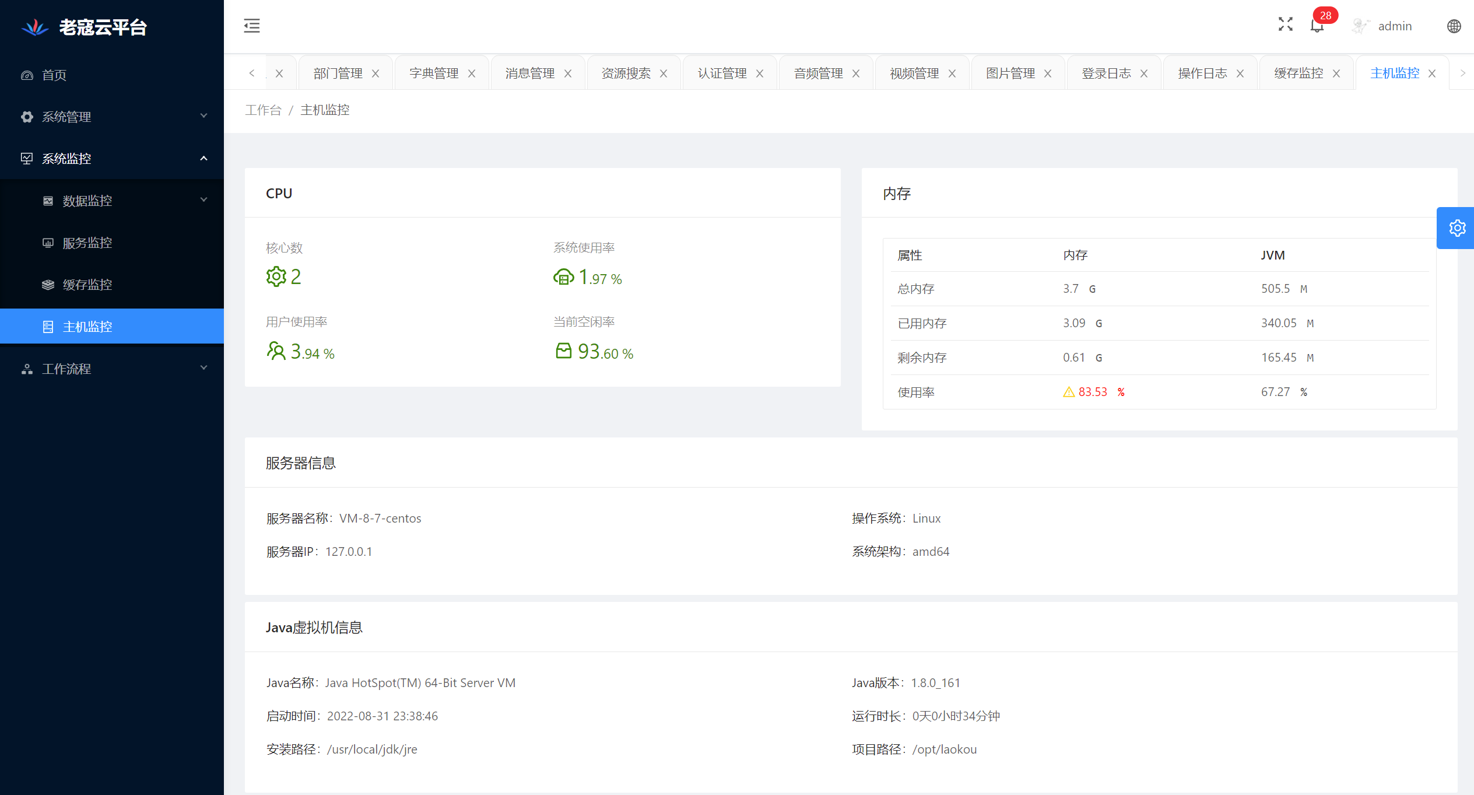Collapse the sidebar with the menu fold icon
Image resolution: width=1474 pixels, height=795 pixels.
point(252,26)
